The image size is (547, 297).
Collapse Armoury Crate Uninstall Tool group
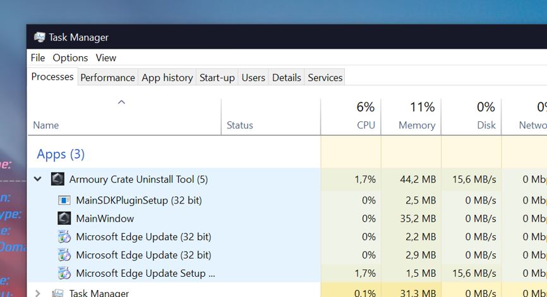click(x=38, y=179)
